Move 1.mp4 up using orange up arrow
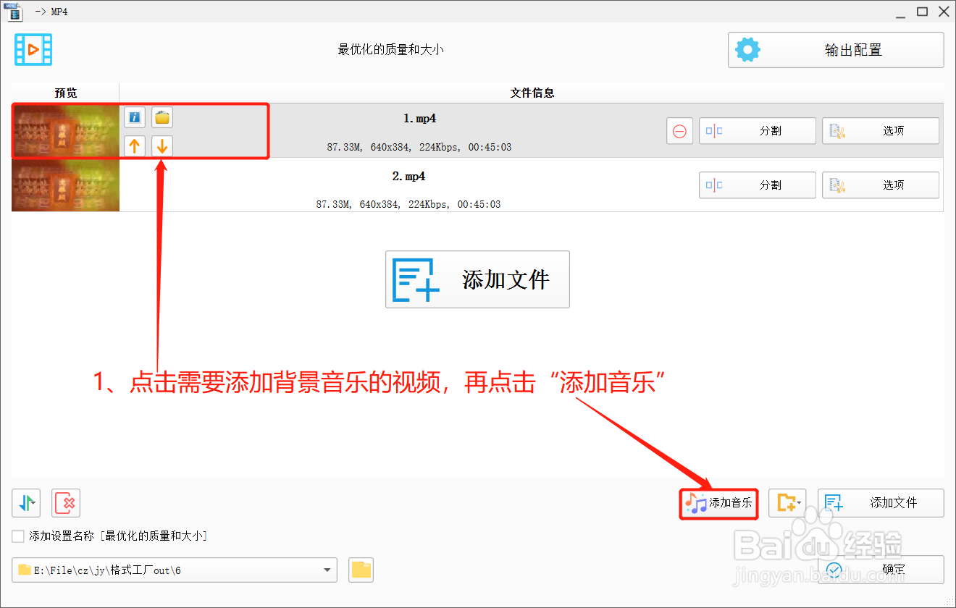956x608 pixels. tap(135, 146)
